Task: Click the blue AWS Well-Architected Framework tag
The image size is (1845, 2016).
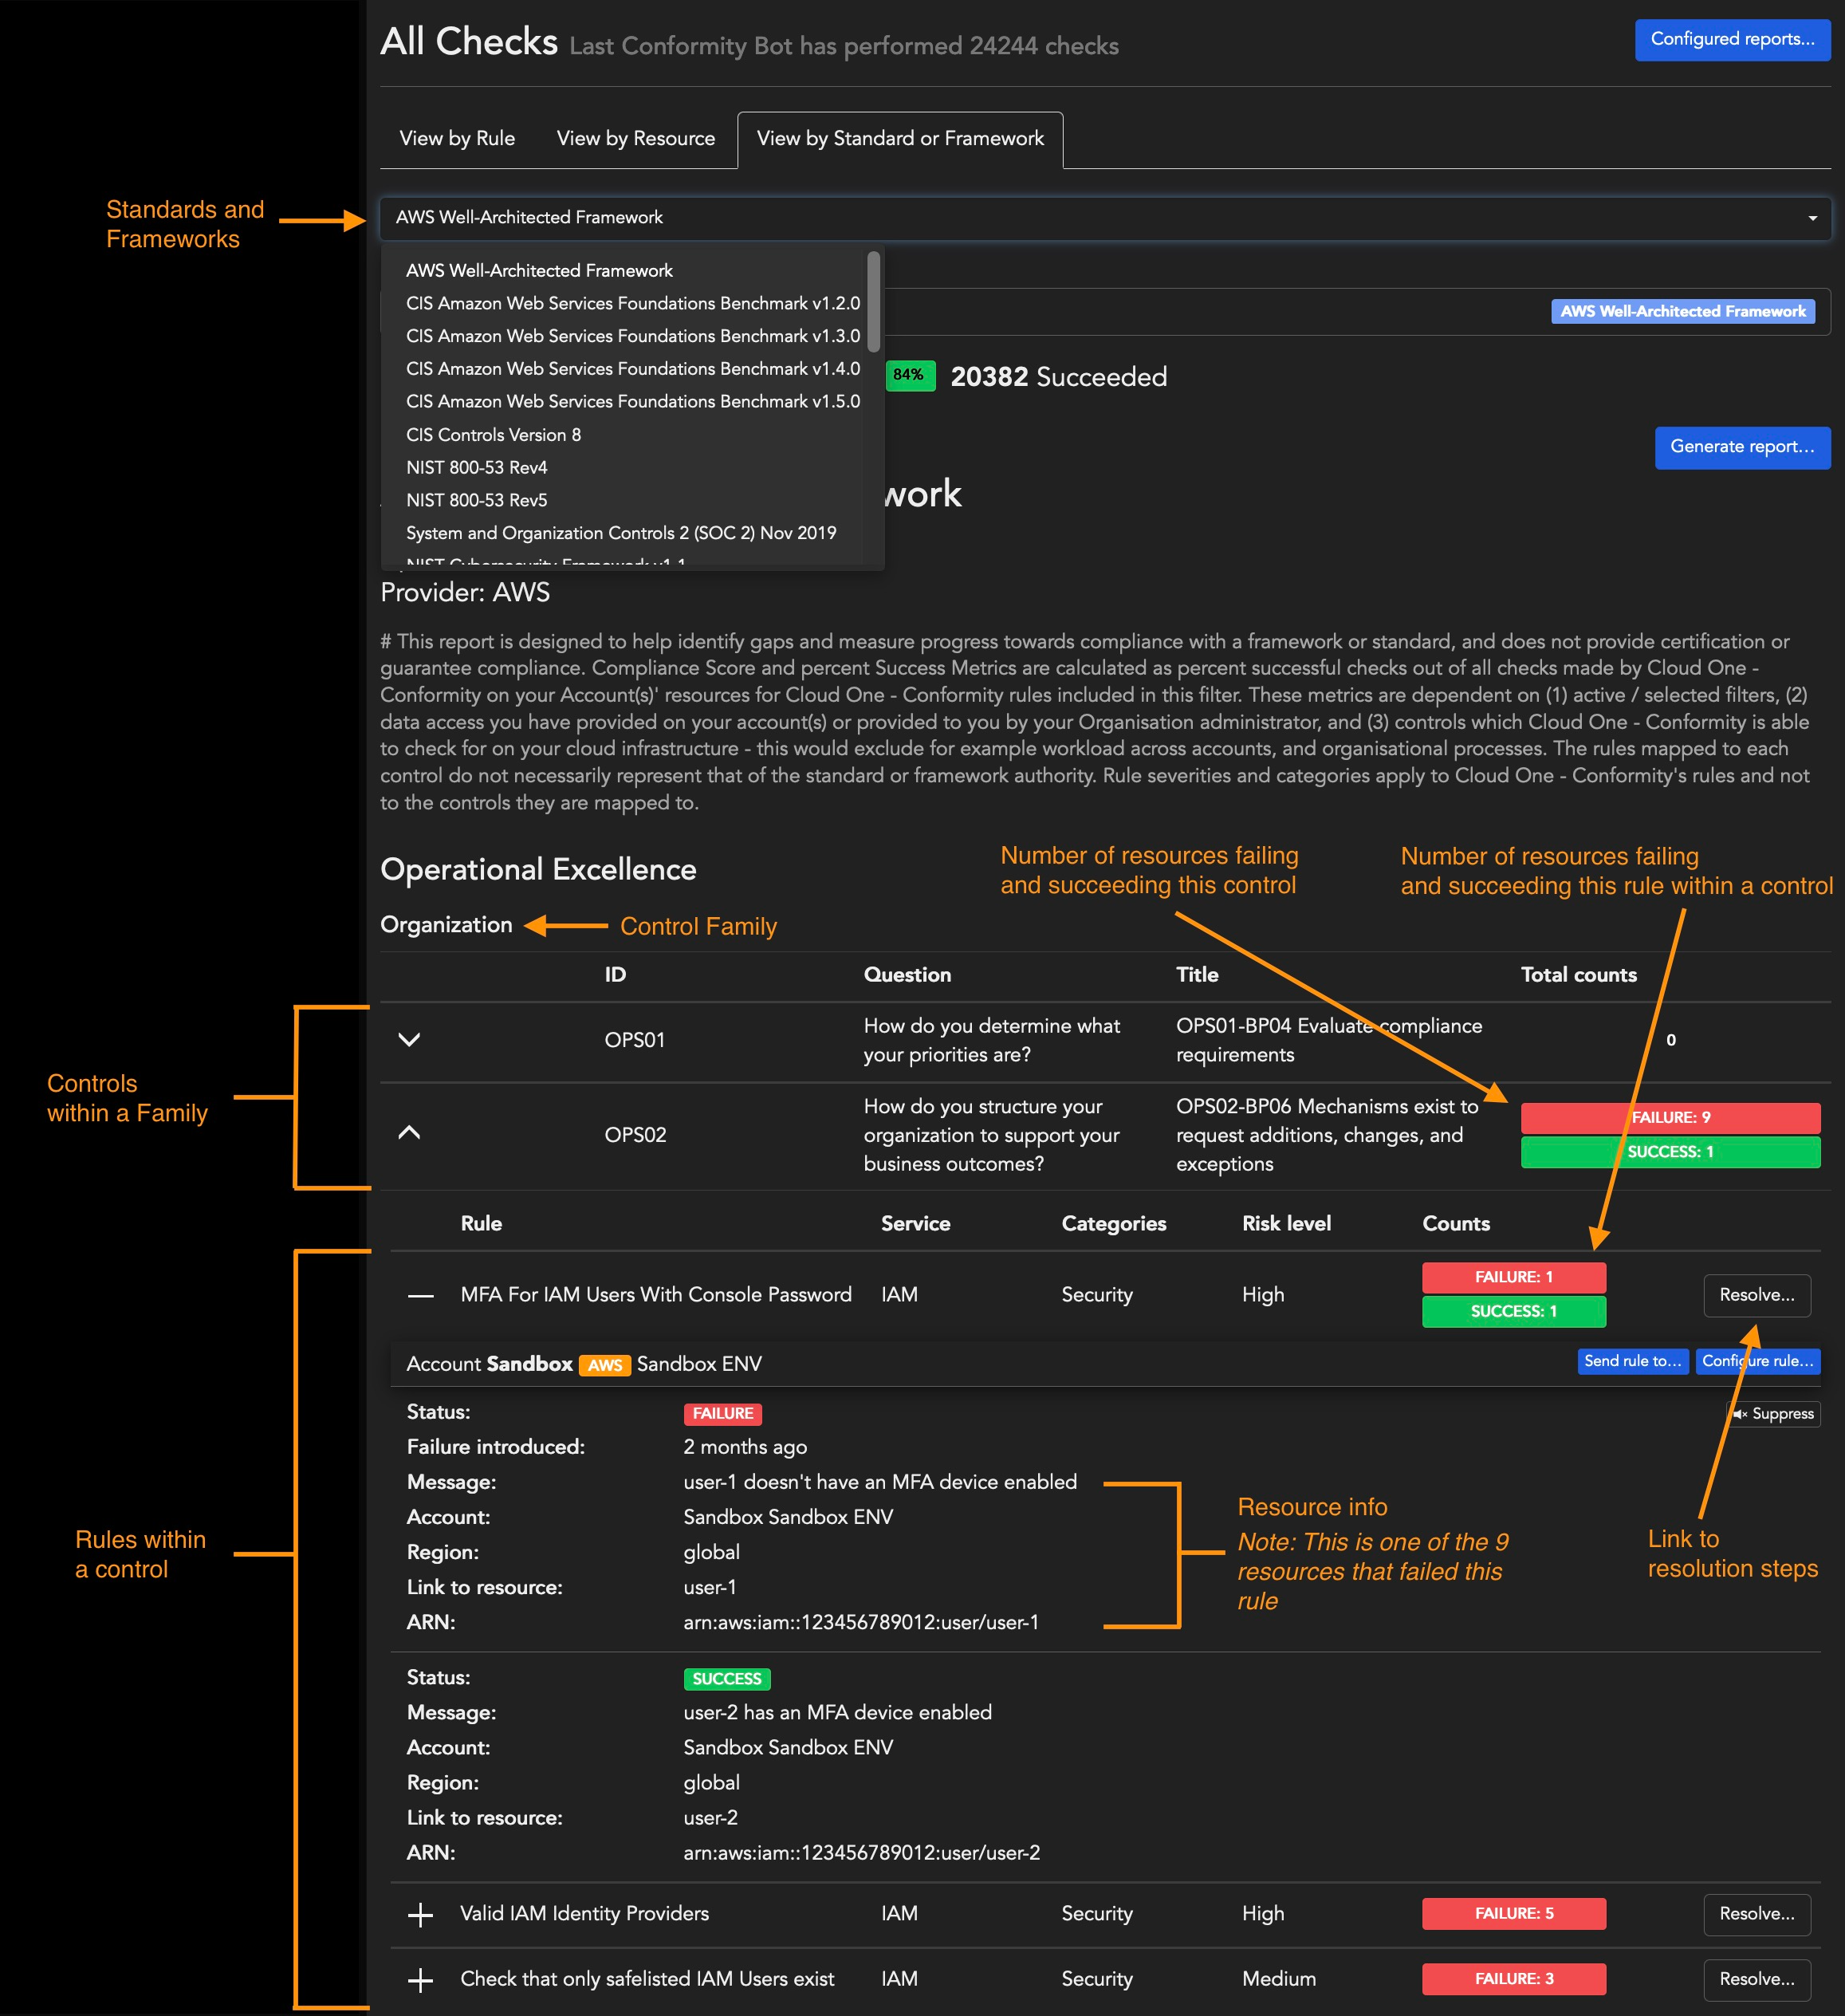Action: (1683, 311)
